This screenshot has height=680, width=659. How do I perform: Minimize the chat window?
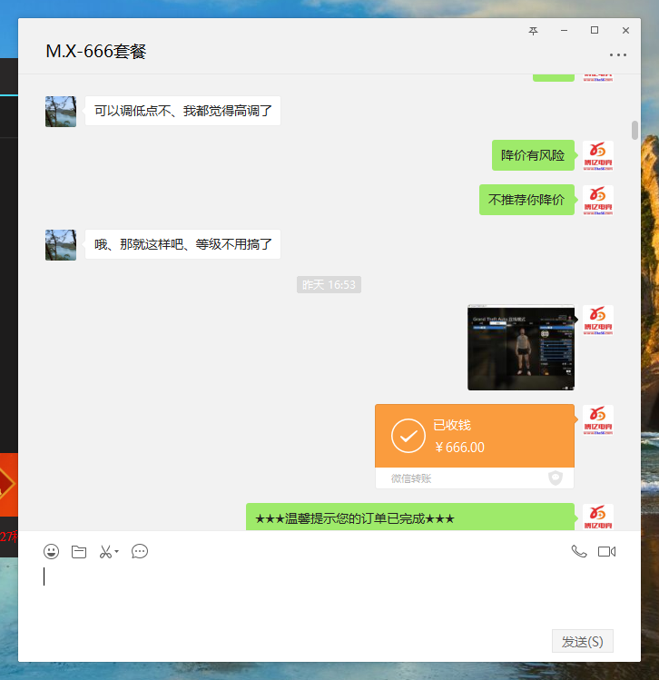point(564,30)
